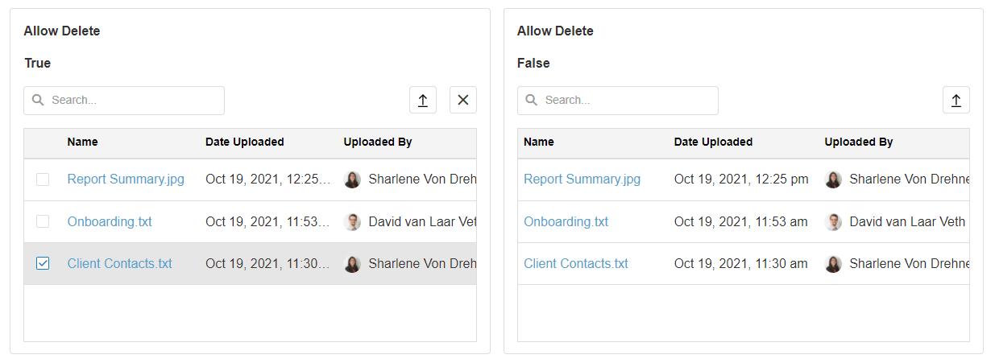Open Onboarding.txt link in the right table
Screen dimensions: 995x363
point(566,222)
